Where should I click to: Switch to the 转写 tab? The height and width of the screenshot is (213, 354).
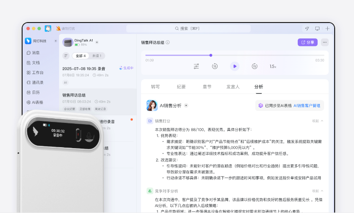point(155,86)
